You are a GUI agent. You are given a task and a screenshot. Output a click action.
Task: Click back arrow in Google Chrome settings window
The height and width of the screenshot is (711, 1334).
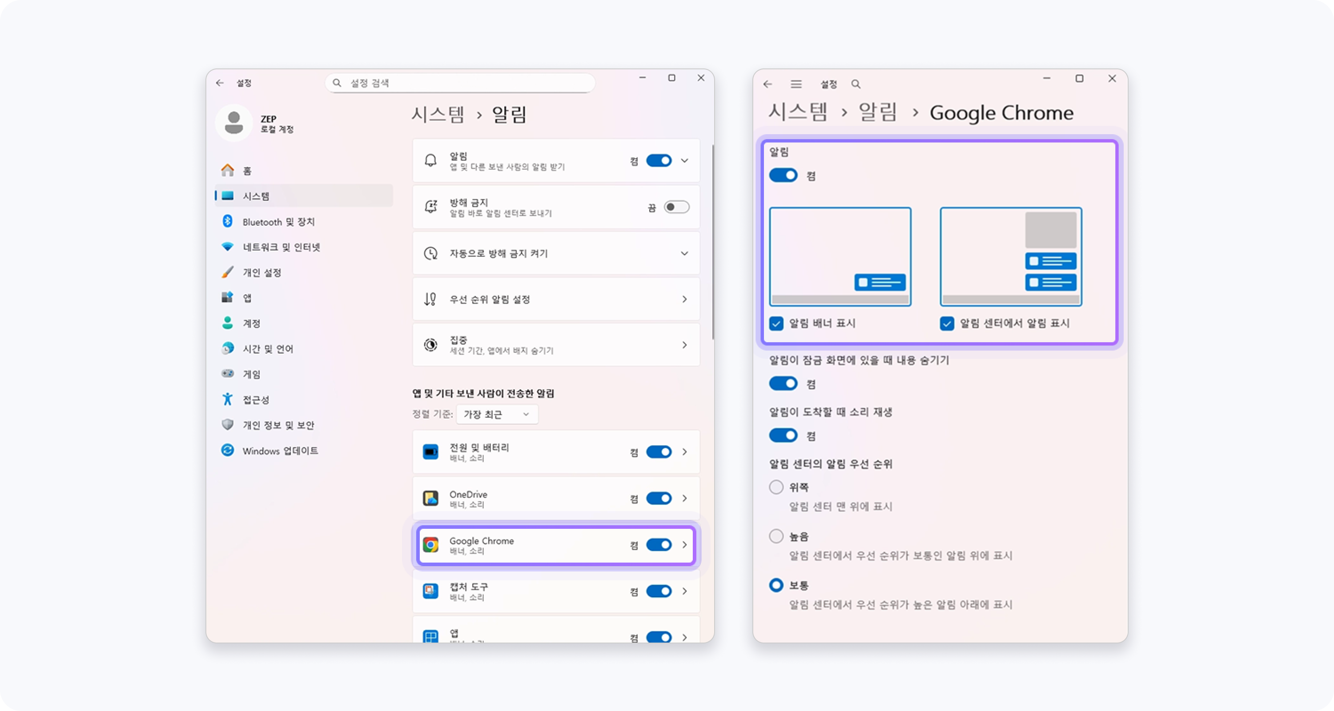click(767, 84)
